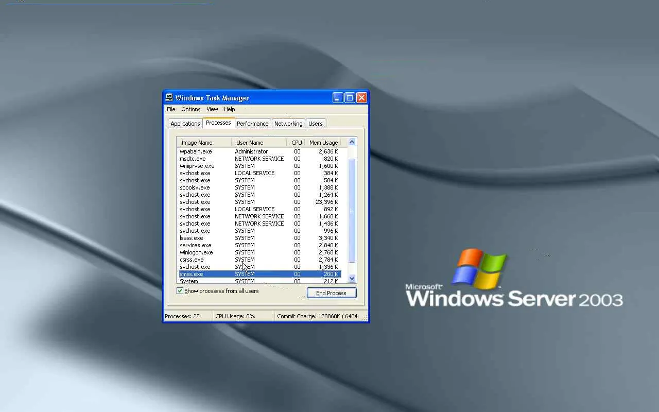Screen dimensions: 659x412
Task: Open the Help menu
Action: click(x=230, y=109)
